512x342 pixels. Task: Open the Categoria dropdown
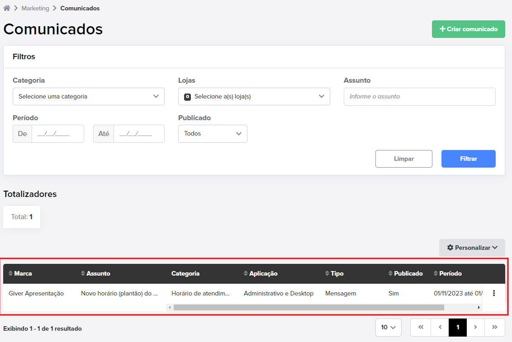pos(89,97)
